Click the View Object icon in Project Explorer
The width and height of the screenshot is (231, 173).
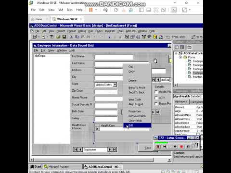pyautogui.click(x=182, y=47)
